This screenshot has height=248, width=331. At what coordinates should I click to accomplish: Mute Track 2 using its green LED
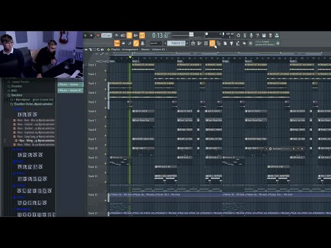click(x=106, y=81)
